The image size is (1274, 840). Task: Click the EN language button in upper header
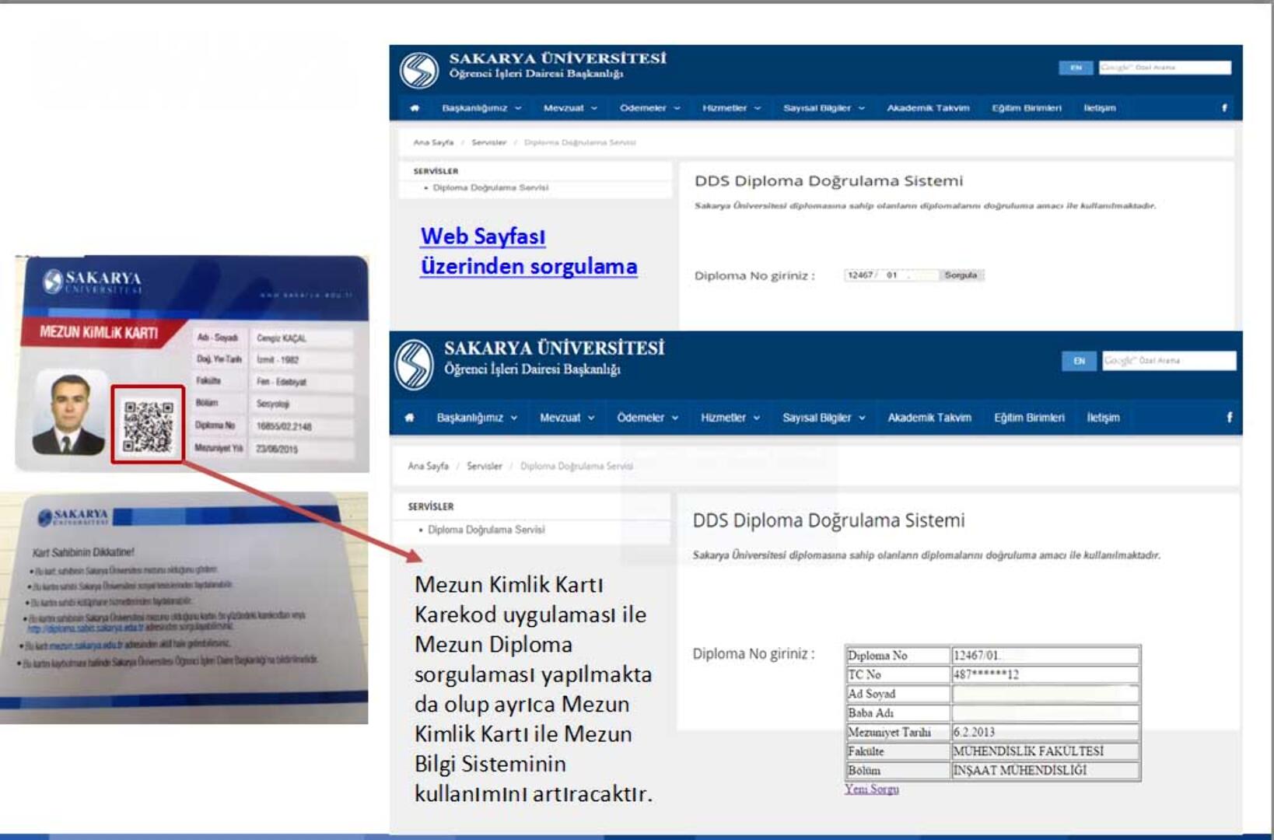[x=1076, y=68]
